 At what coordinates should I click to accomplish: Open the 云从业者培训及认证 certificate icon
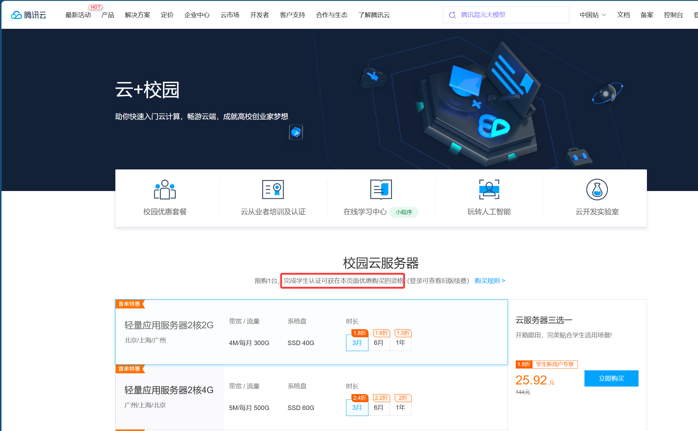pyautogui.click(x=273, y=190)
